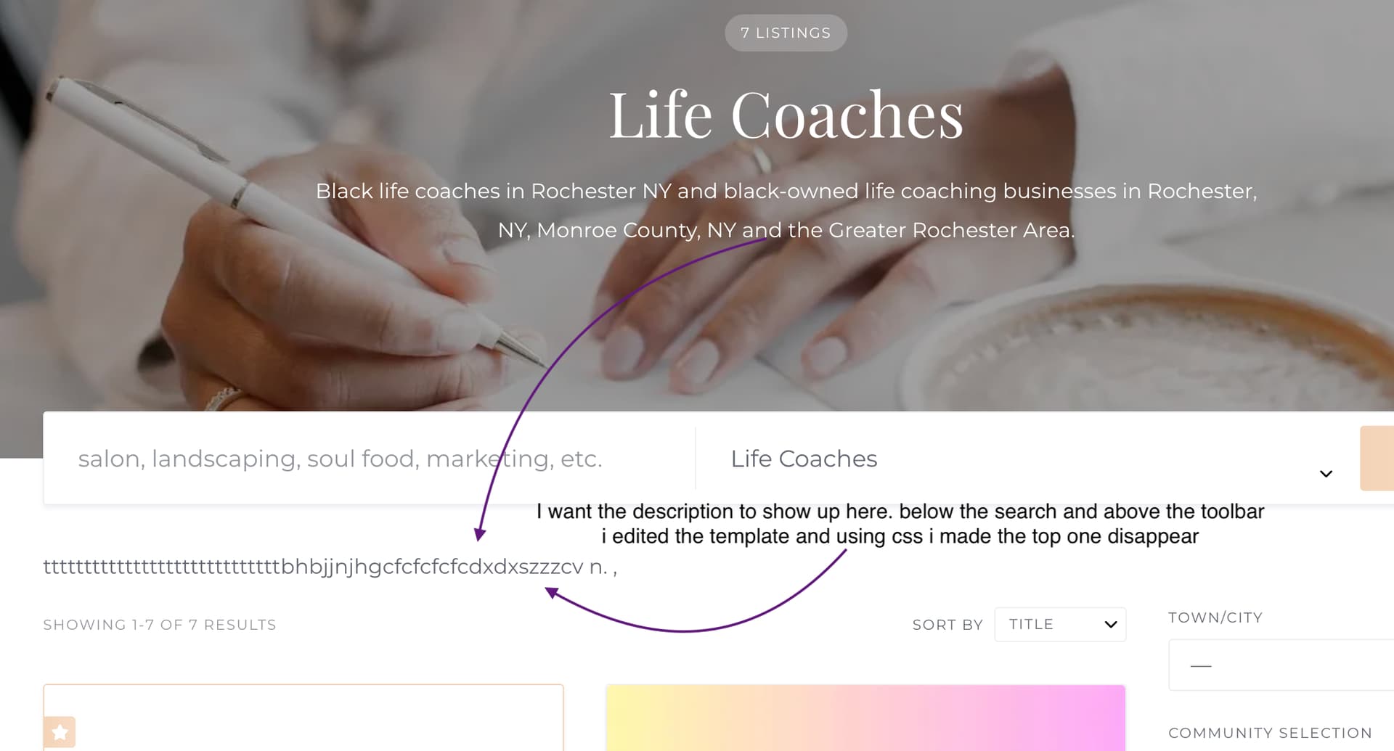Open the gradient-colored listing card
This screenshot has width=1394, height=751.
pos(865,718)
